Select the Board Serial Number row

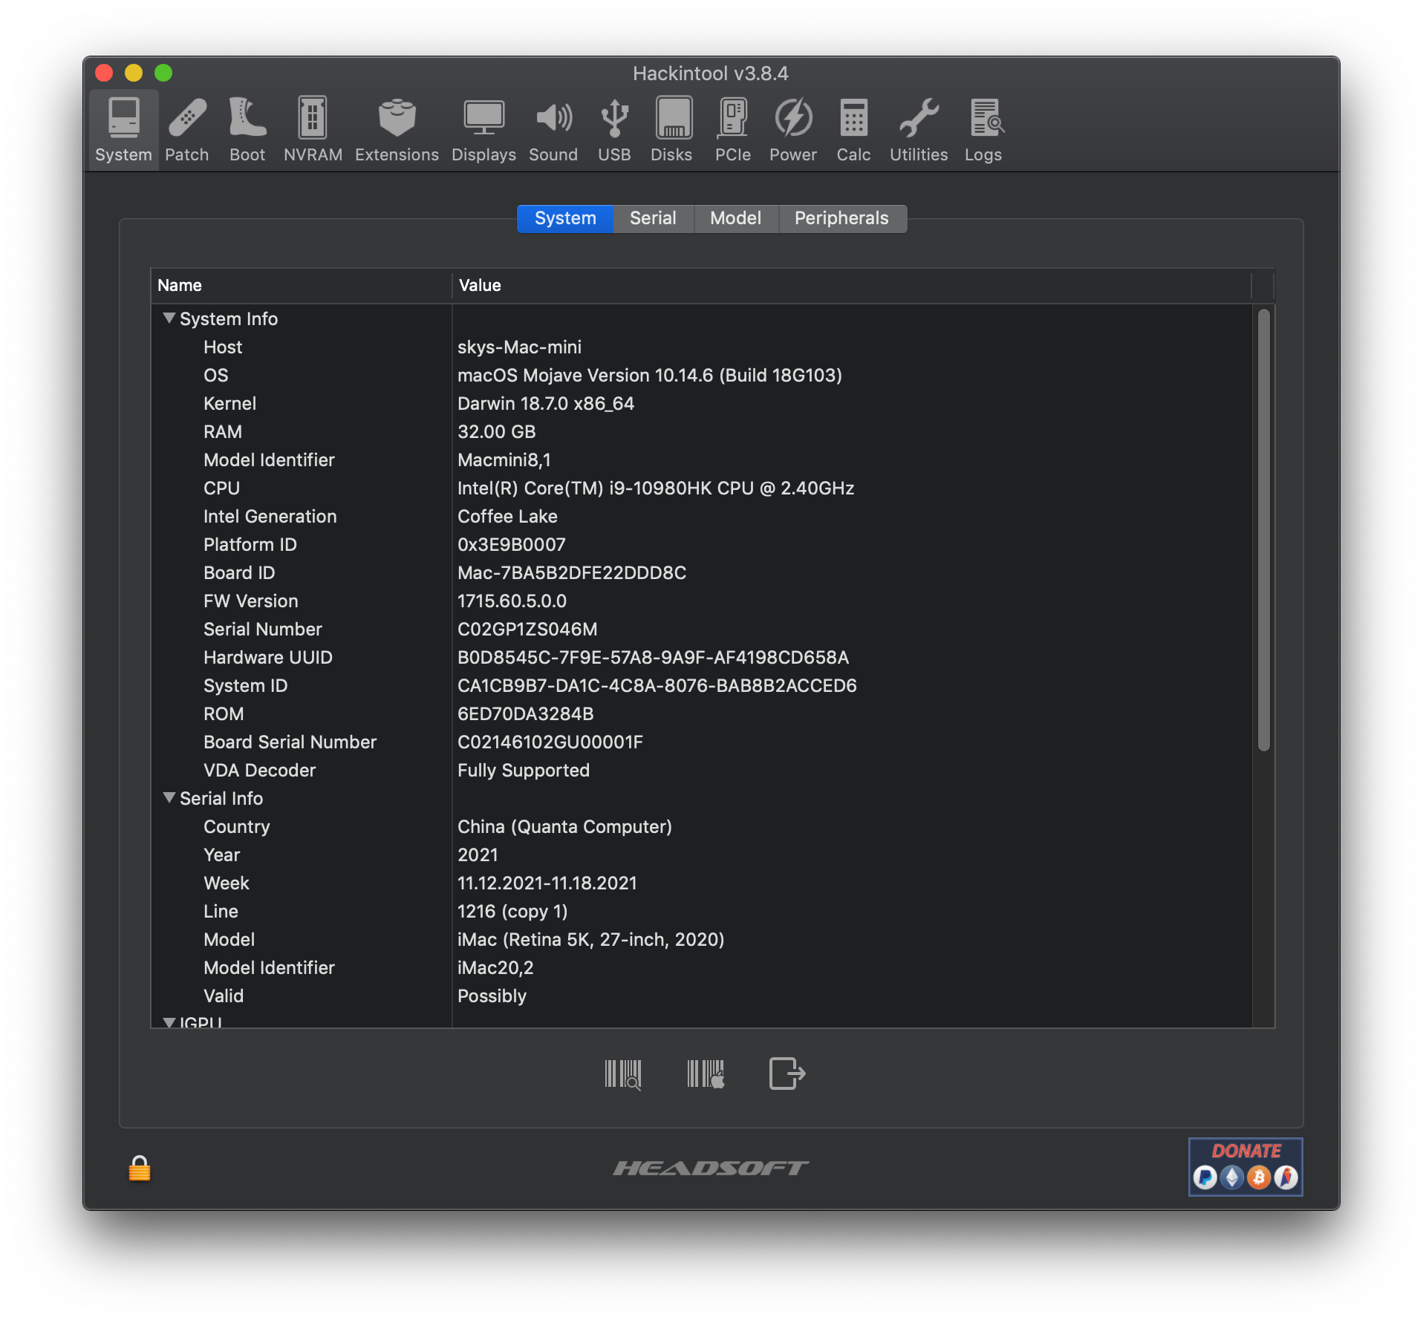(702, 742)
